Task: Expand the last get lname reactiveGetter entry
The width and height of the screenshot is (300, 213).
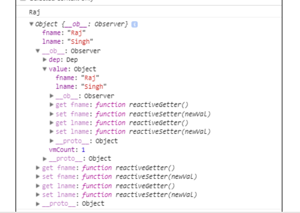Action: [x=38, y=186]
